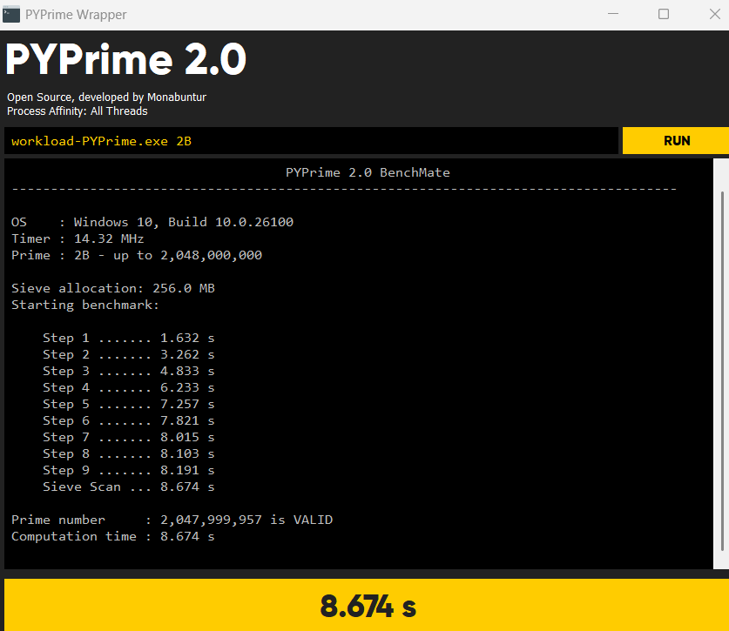This screenshot has width=729, height=631.
Task: Click the 'Computation time : 8.674 s' line
Action: [x=113, y=536]
